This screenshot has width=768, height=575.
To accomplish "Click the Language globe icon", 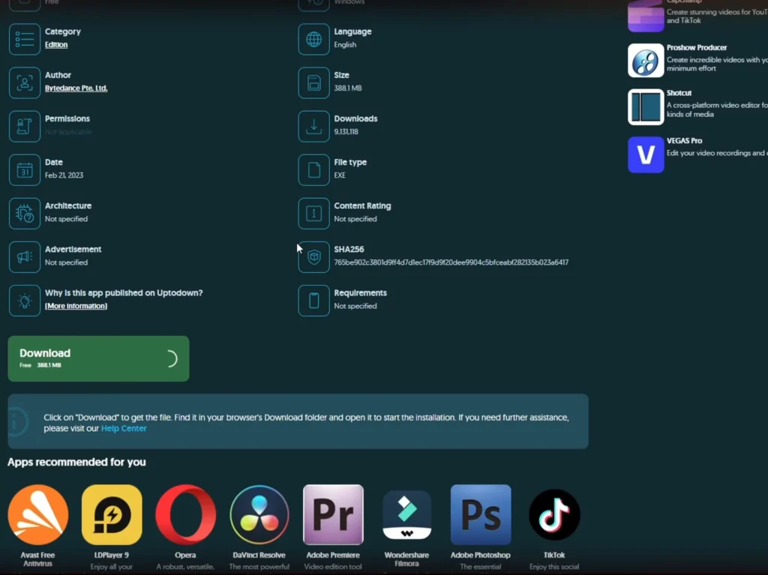I will pyautogui.click(x=314, y=39).
